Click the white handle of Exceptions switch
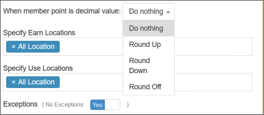 point(112,105)
